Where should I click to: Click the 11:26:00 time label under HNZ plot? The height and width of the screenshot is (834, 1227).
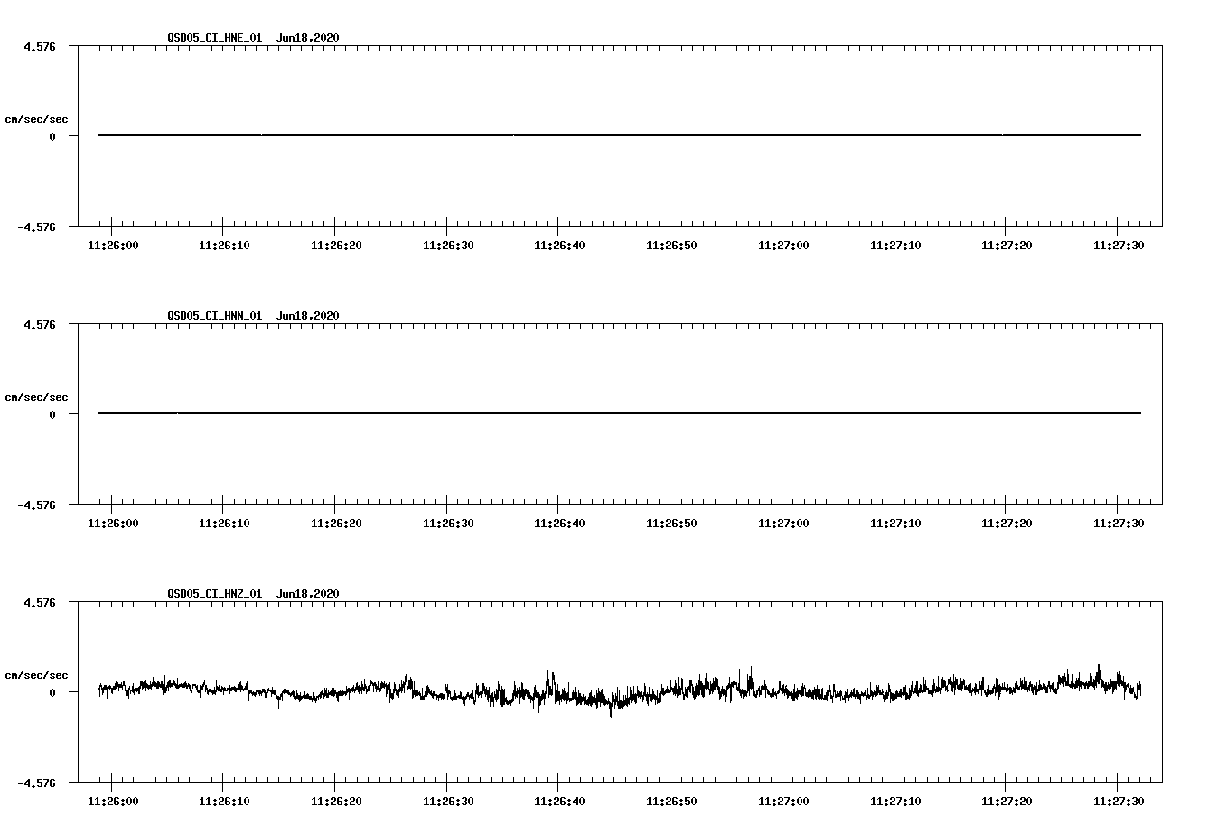(x=113, y=801)
